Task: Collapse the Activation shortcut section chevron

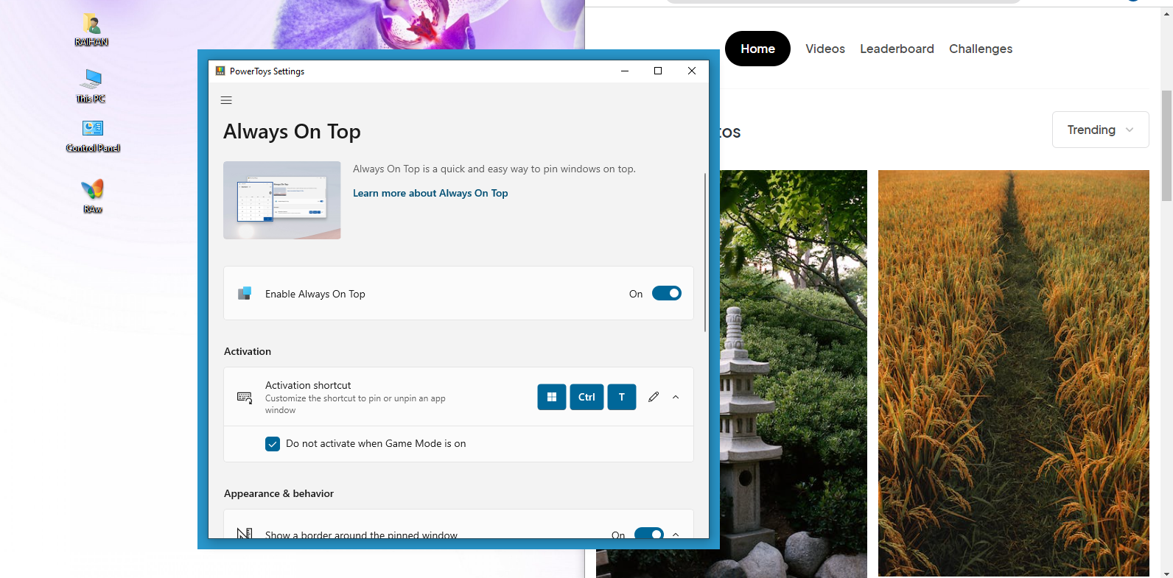Action: point(676,397)
